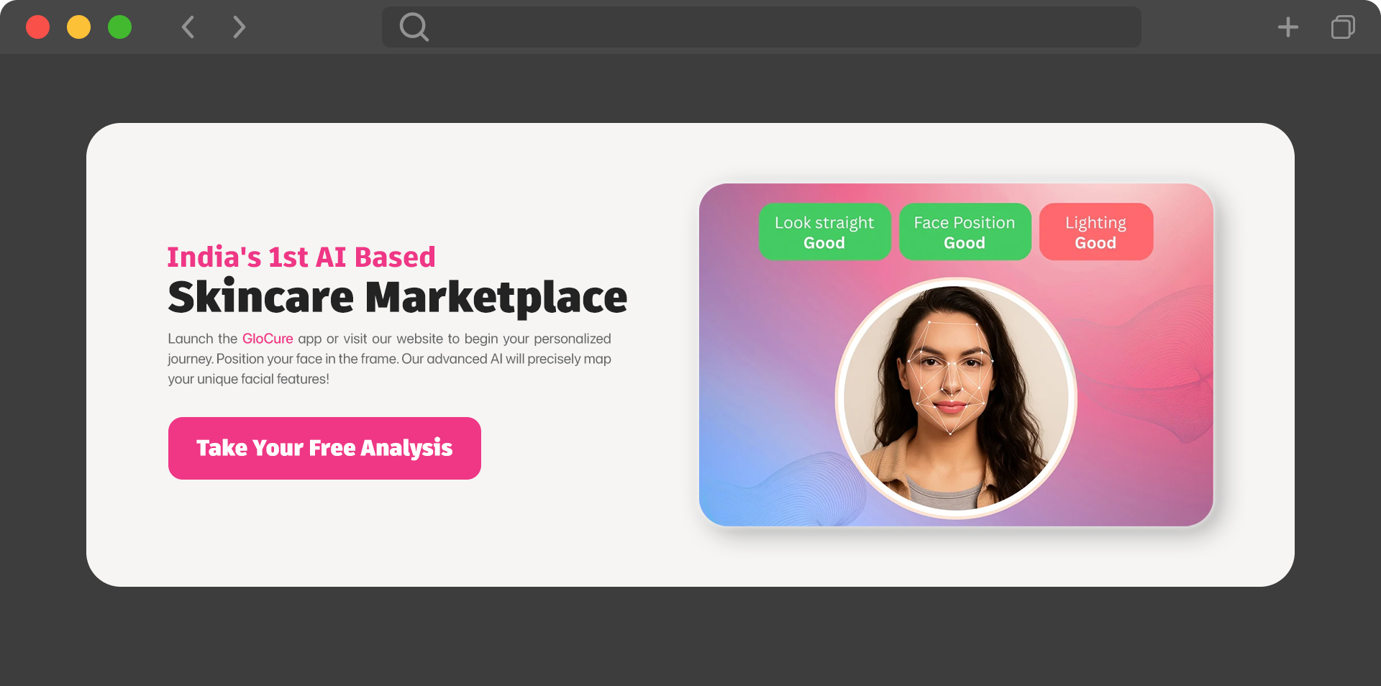Click the green fullscreen window button
The image size is (1381, 686).
[x=120, y=27]
